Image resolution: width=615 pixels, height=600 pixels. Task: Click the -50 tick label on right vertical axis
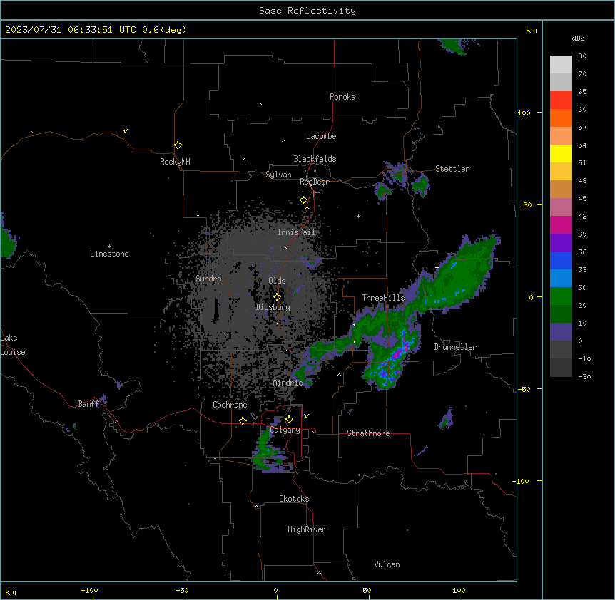coord(524,389)
